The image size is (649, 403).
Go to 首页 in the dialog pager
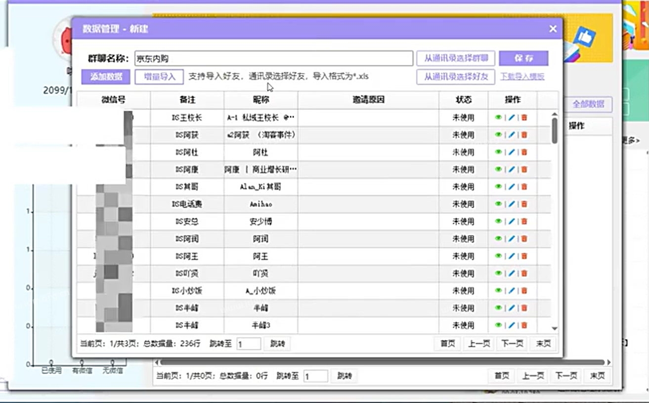coord(447,344)
